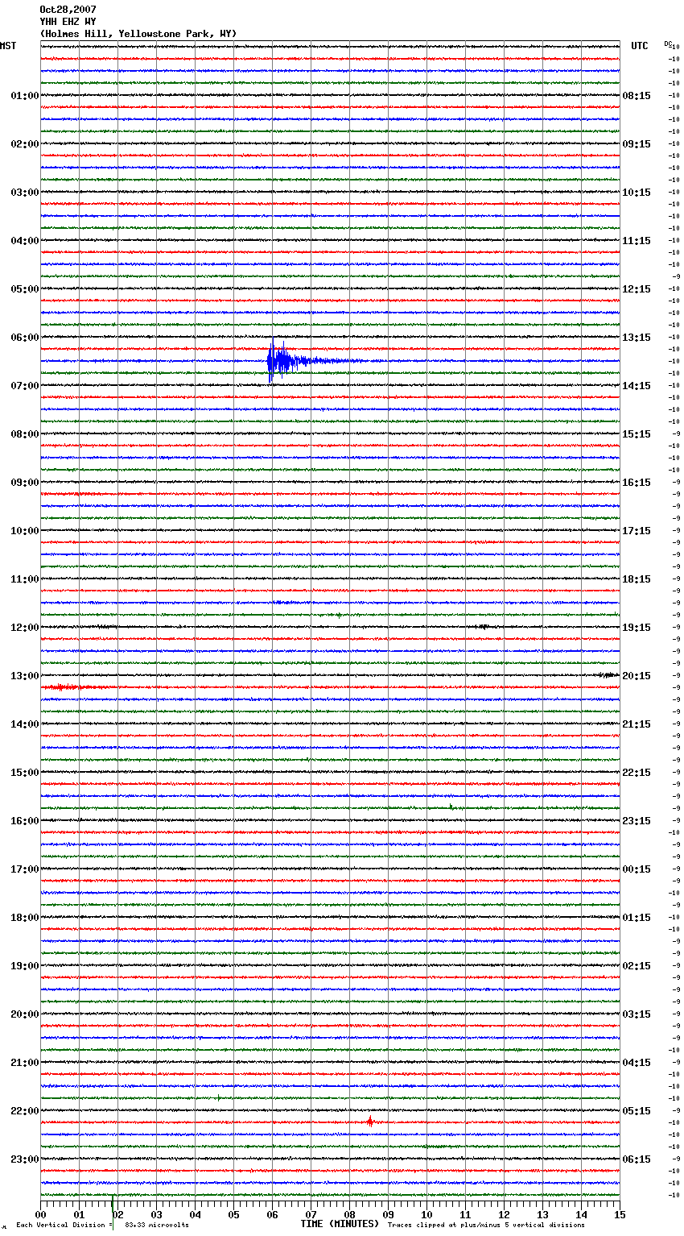This screenshot has height=1236, width=684.
Task: Click the 04:15 UTC time label
Action: pos(637,1063)
